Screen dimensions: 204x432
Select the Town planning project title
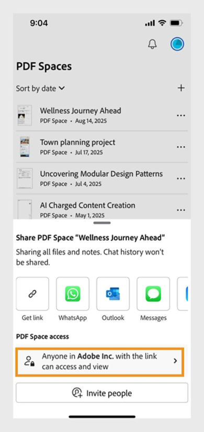point(77,142)
